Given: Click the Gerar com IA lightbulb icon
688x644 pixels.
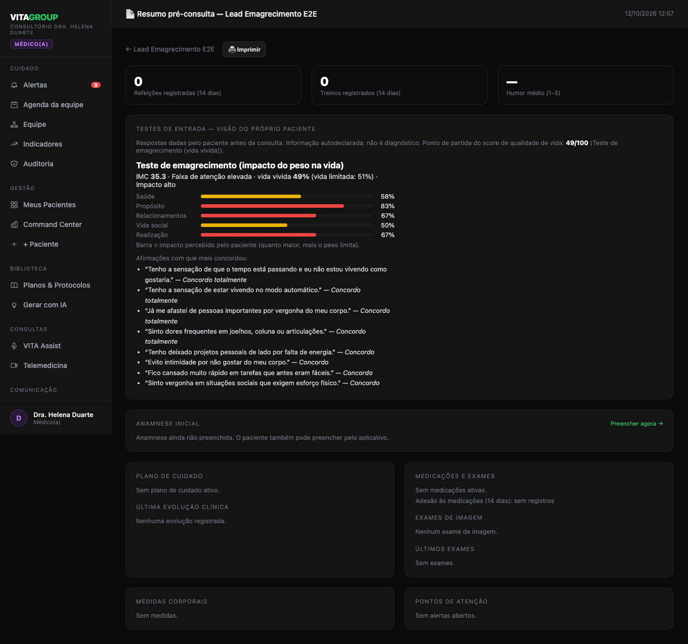Looking at the screenshot, I should [x=14, y=305].
